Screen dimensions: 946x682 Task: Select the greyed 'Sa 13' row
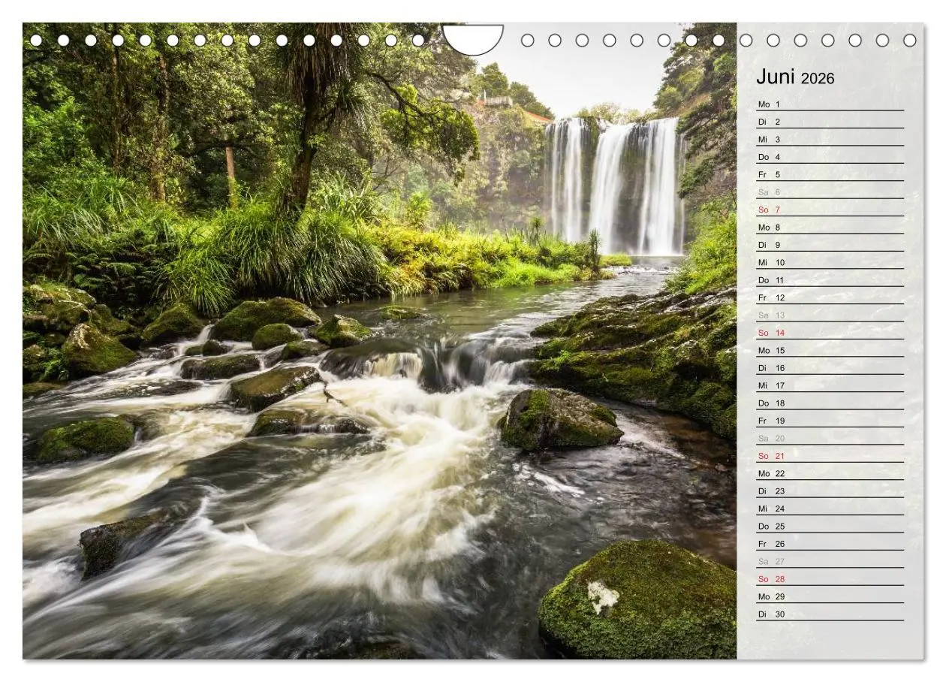click(x=830, y=315)
